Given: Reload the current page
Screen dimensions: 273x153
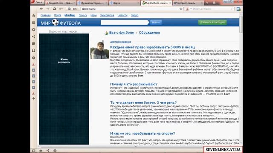Looking at the screenshot, I should (55, 9).
